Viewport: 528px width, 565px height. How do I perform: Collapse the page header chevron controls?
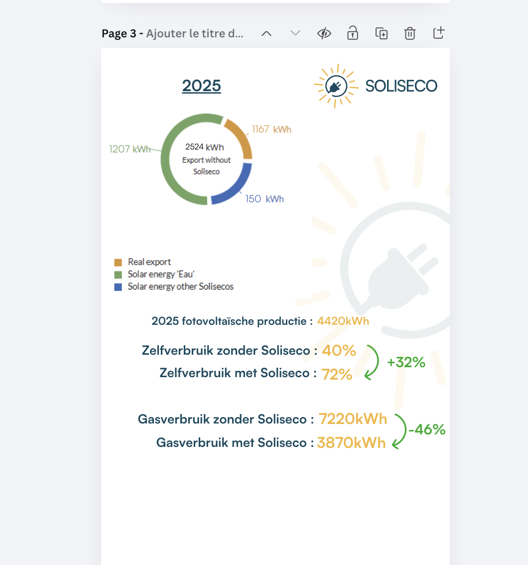coord(266,33)
